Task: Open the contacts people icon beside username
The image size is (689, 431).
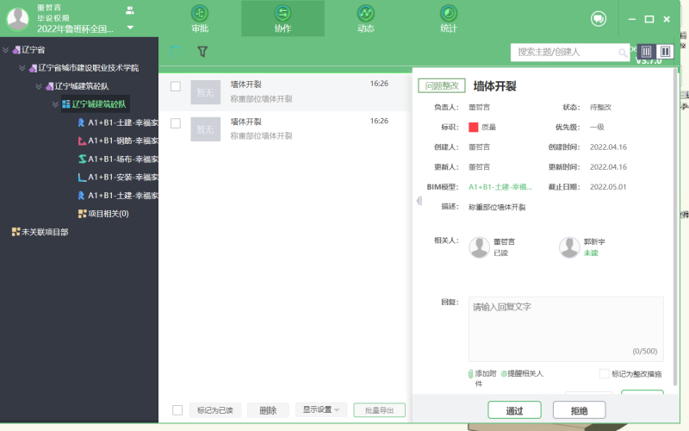Action: [130, 10]
